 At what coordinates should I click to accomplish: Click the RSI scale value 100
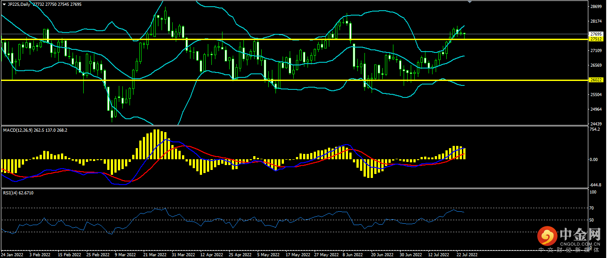pyautogui.click(x=593, y=192)
